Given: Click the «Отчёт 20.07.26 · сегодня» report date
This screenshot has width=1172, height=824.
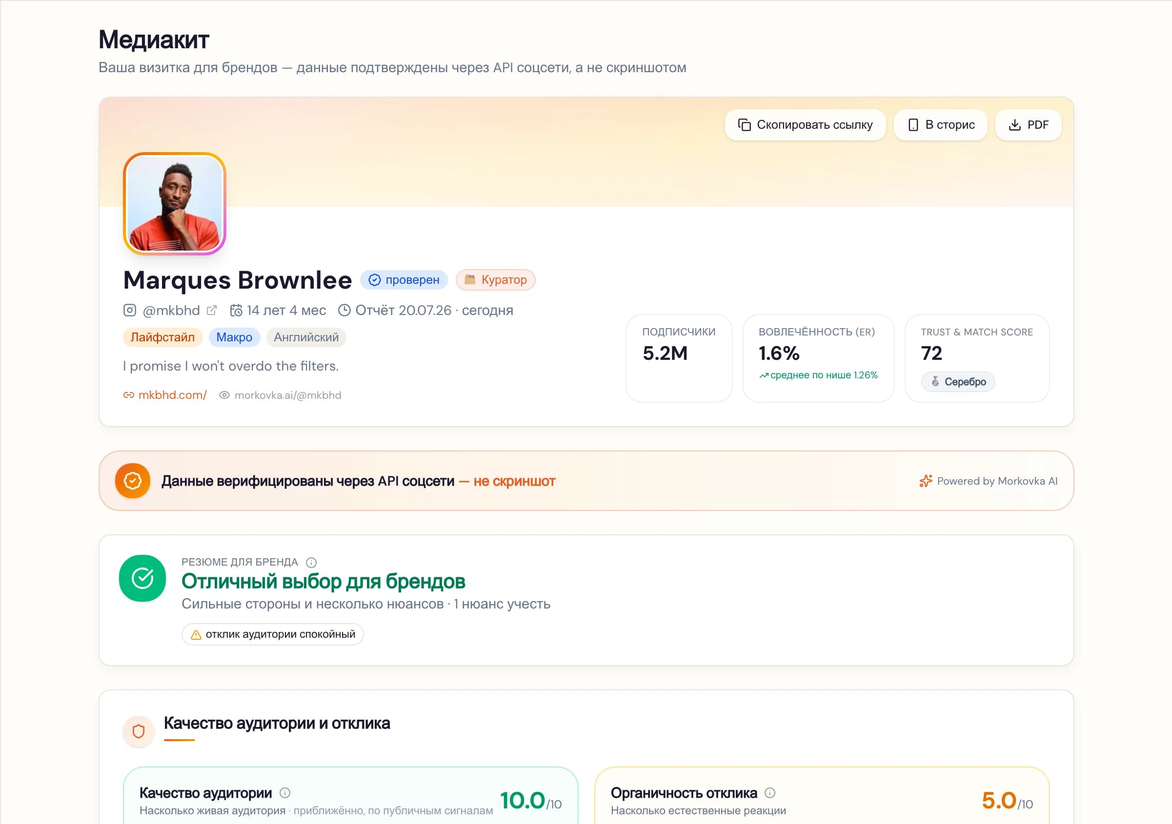Looking at the screenshot, I should (x=434, y=310).
